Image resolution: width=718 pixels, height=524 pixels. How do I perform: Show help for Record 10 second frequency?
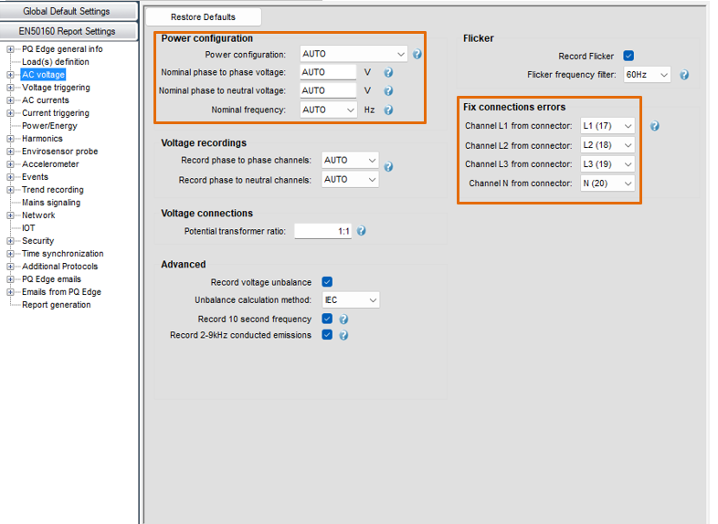[343, 319]
